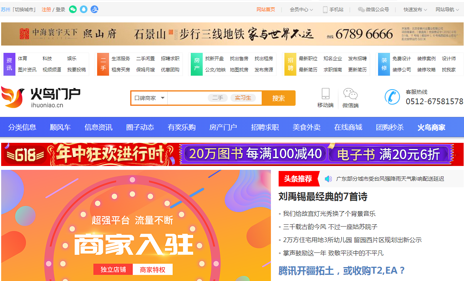Click 切换城市 to change city
The height and width of the screenshot is (281, 464).
24,10
